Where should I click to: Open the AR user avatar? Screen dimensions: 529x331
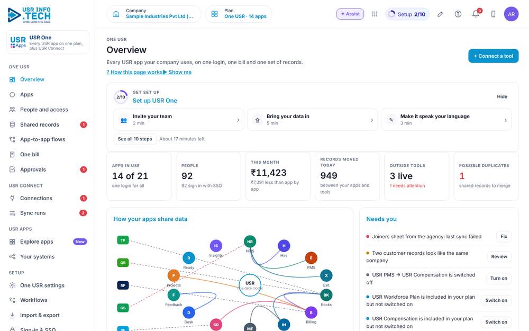[x=511, y=14]
